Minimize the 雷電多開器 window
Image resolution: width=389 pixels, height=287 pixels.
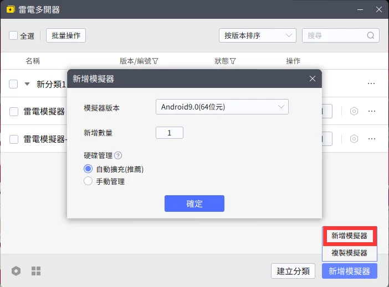(x=360, y=9)
